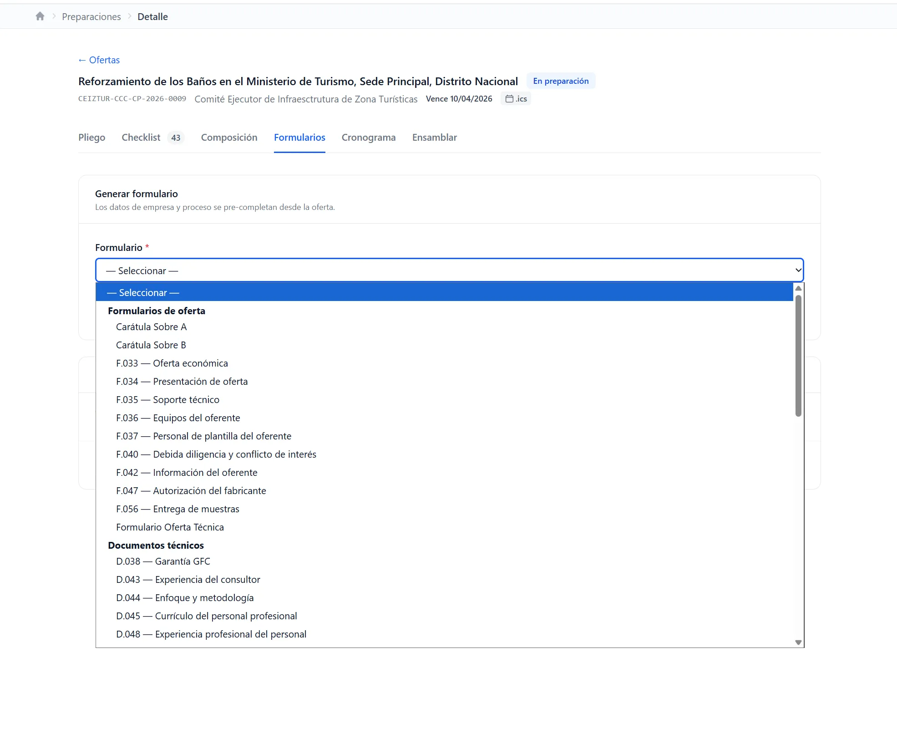
Task: Click the Checklist count badge 43
Action: pos(176,138)
